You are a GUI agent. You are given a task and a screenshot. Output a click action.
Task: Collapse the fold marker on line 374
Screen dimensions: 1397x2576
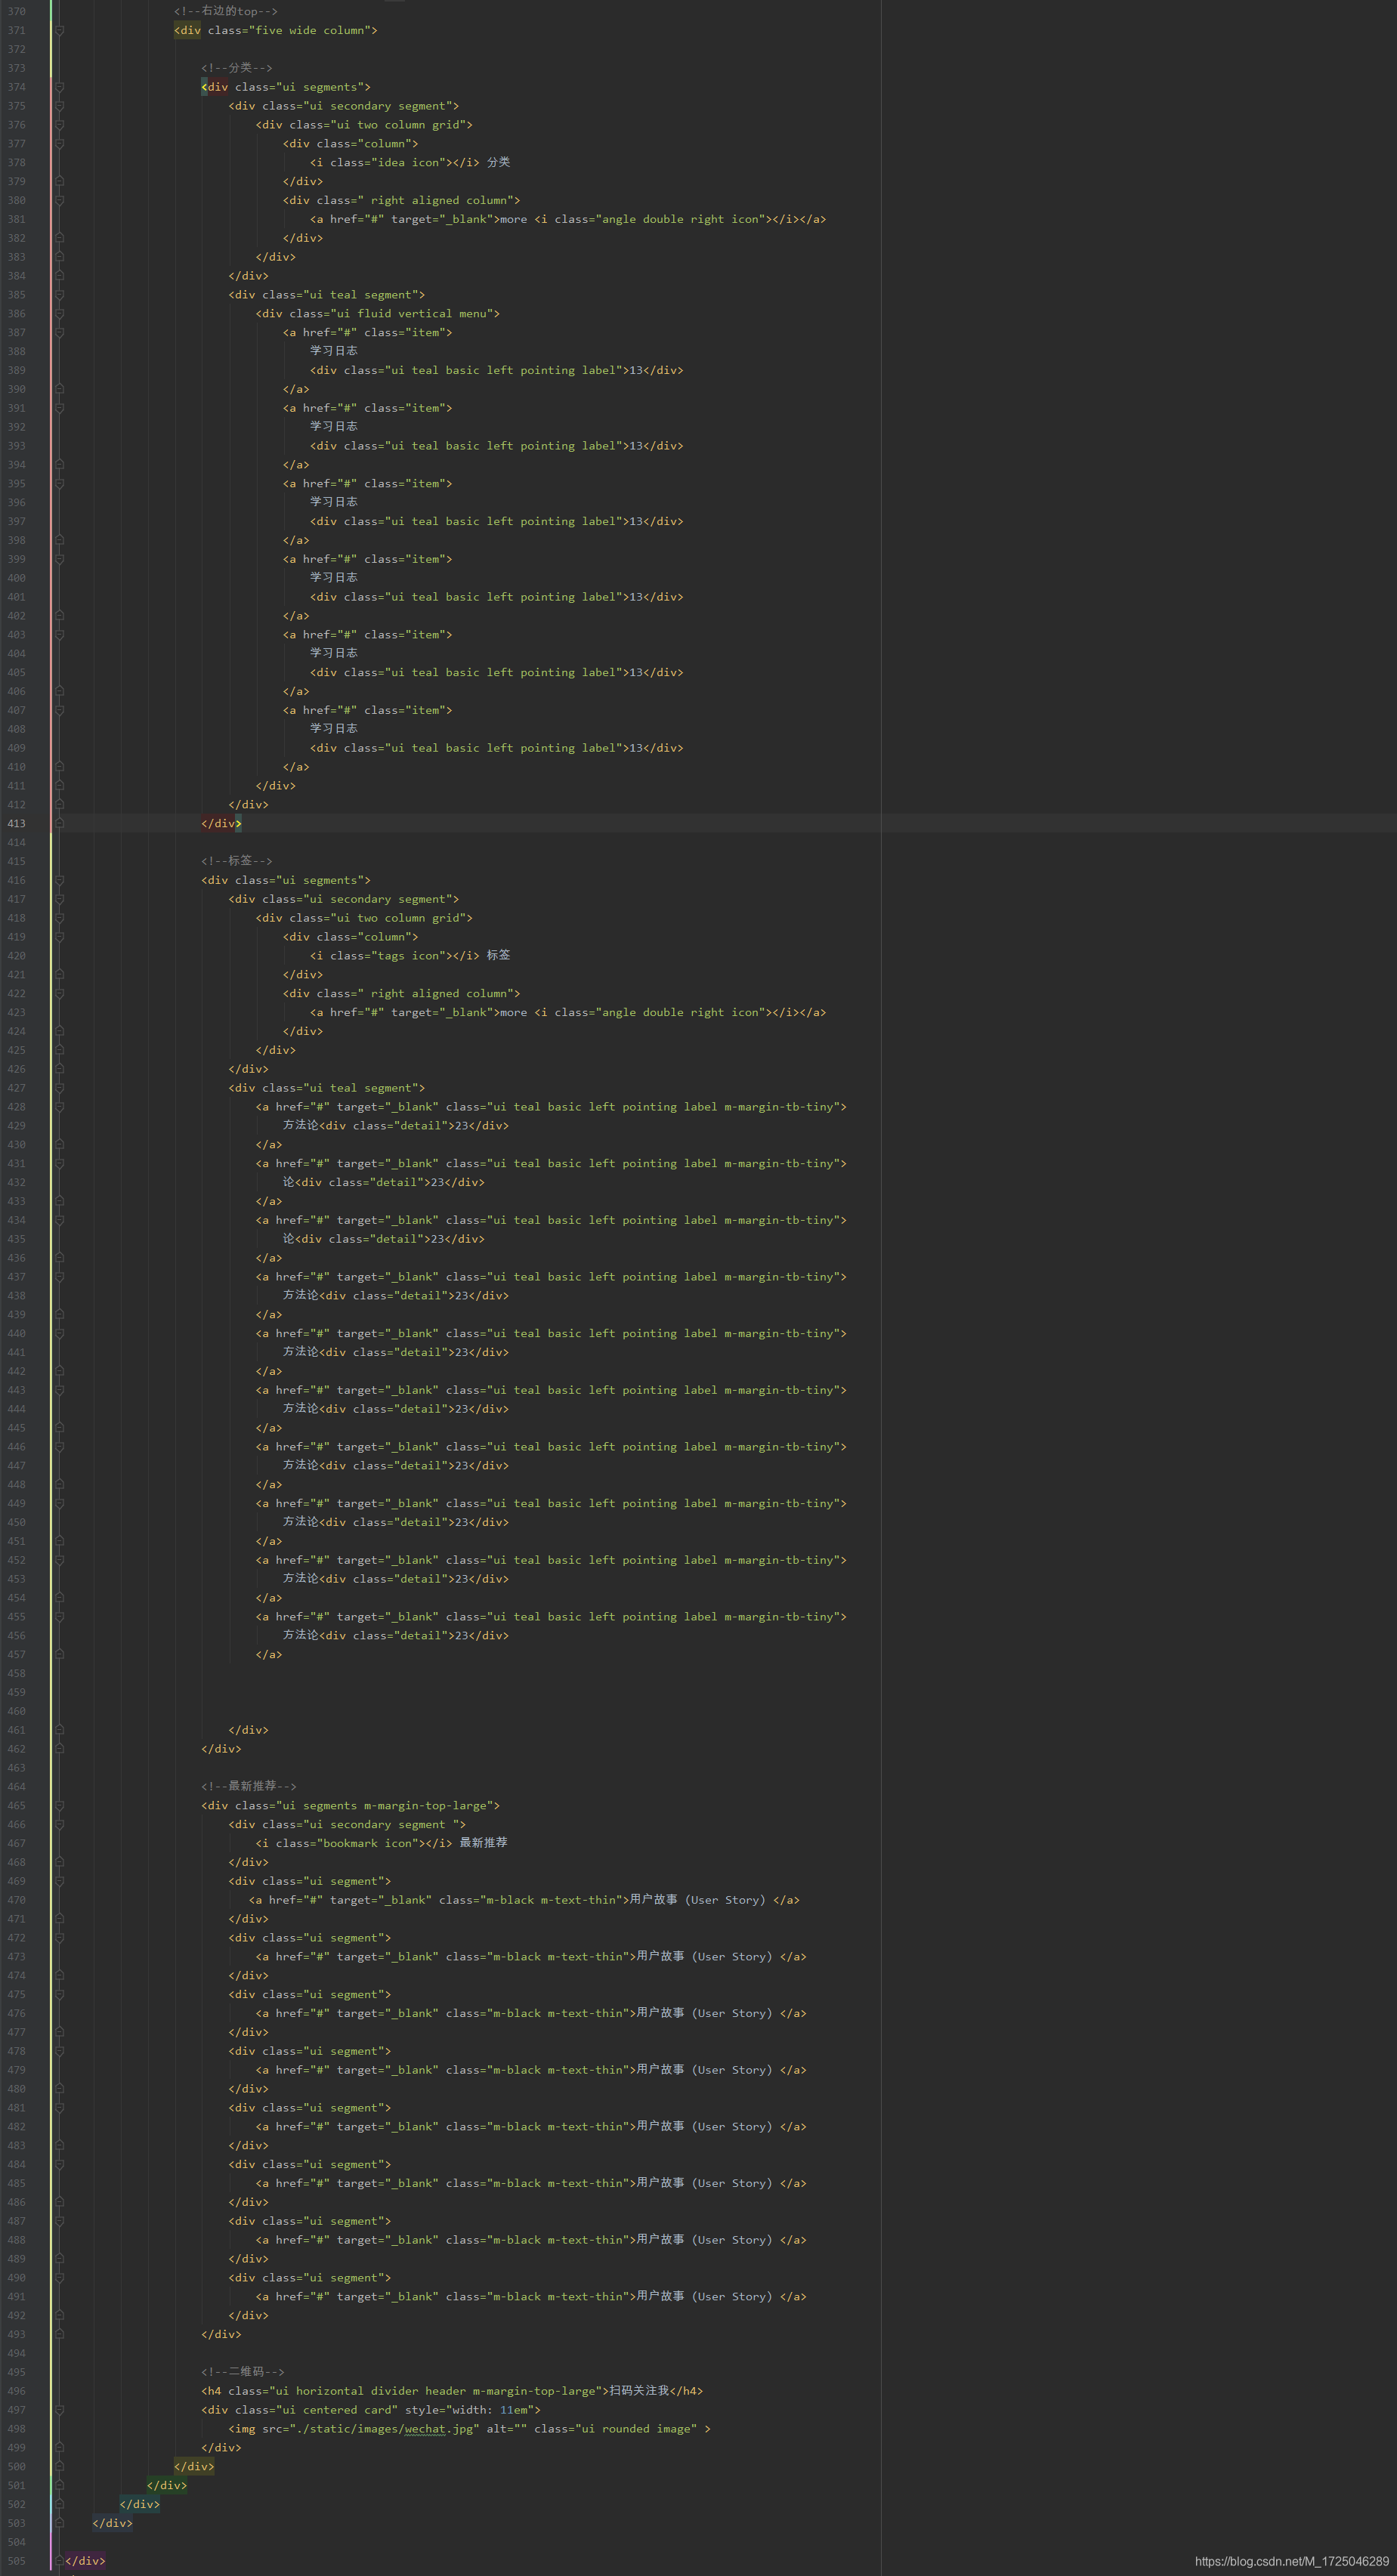(x=59, y=87)
